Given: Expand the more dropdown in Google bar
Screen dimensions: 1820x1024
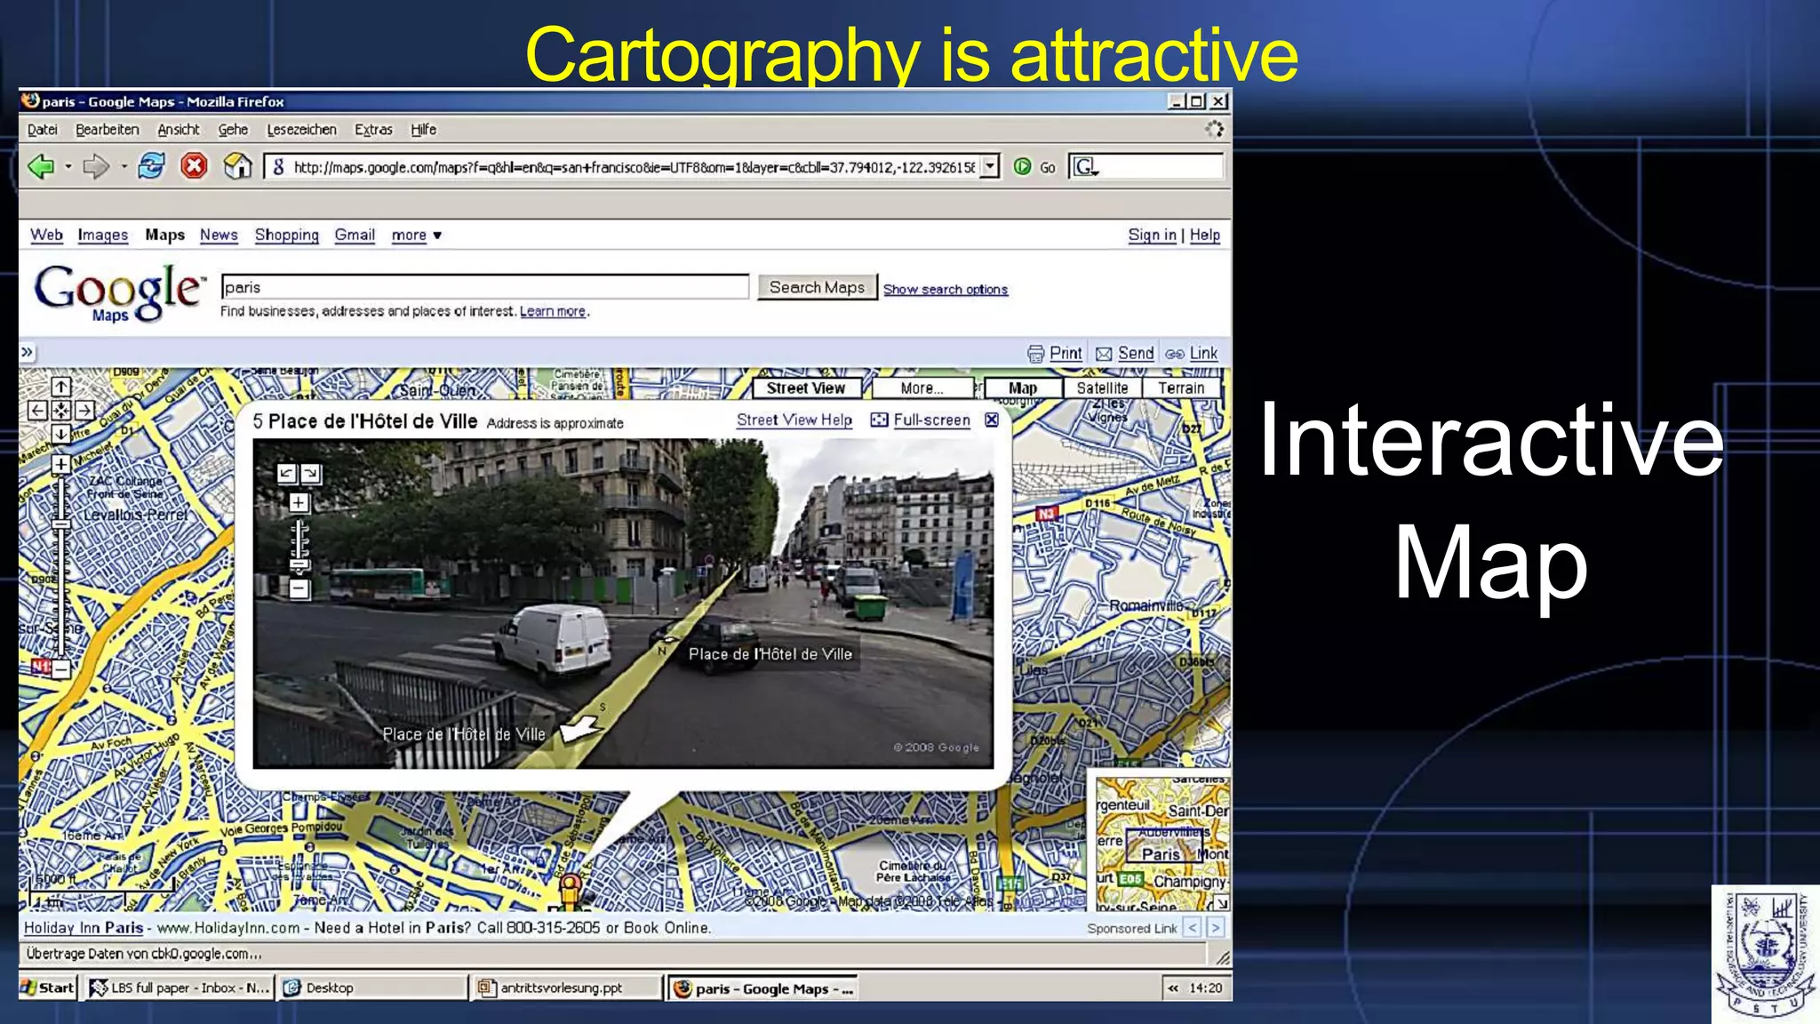Looking at the screenshot, I should [x=417, y=235].
